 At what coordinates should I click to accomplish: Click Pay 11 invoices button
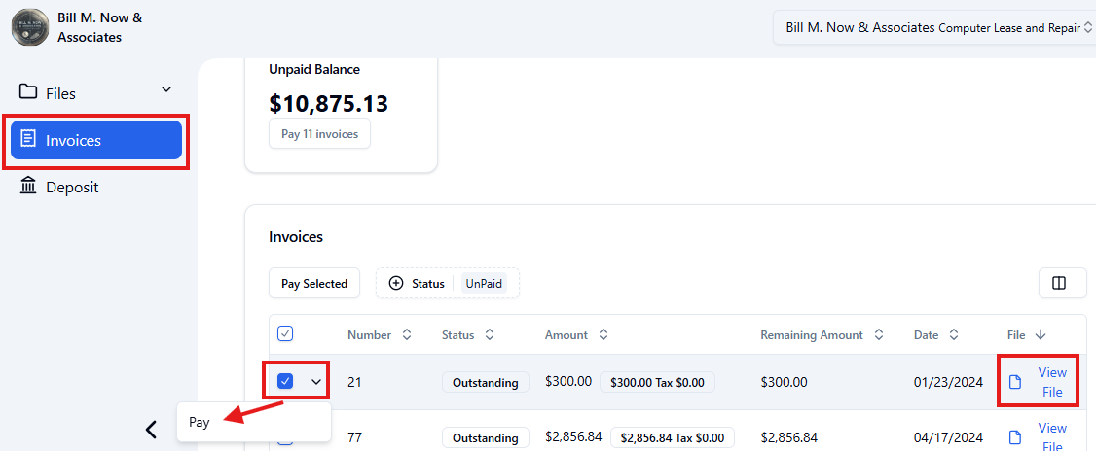click(319, 134)
